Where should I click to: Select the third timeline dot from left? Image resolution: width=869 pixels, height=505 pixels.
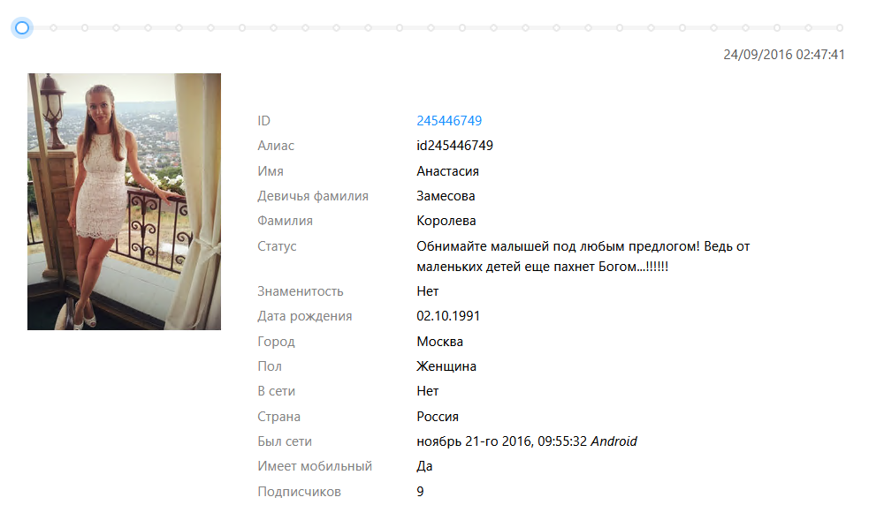85,27
